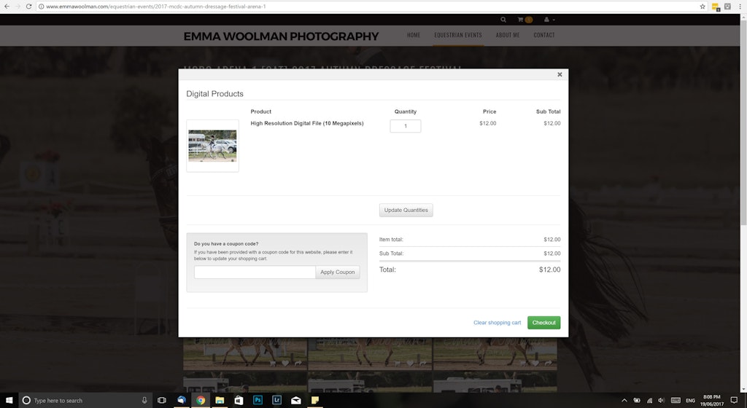This screenshot has width=747, height=408.
Task: Bookmark this page with the star
Action: [703, 6]
